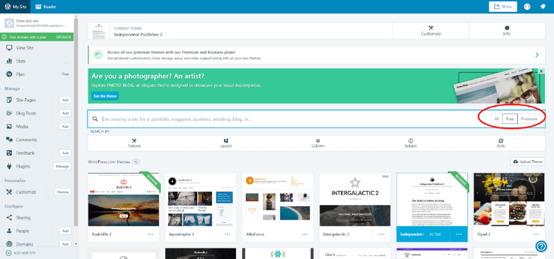Expand the Feature search filter
The image size is (554, 259).
click(134, 143)
